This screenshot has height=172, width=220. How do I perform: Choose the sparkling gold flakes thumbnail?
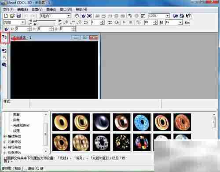[x=121, y=142]
